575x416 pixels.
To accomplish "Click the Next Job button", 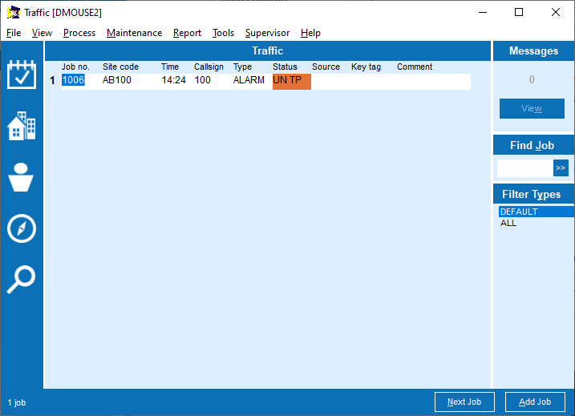I will pos(464,402).
